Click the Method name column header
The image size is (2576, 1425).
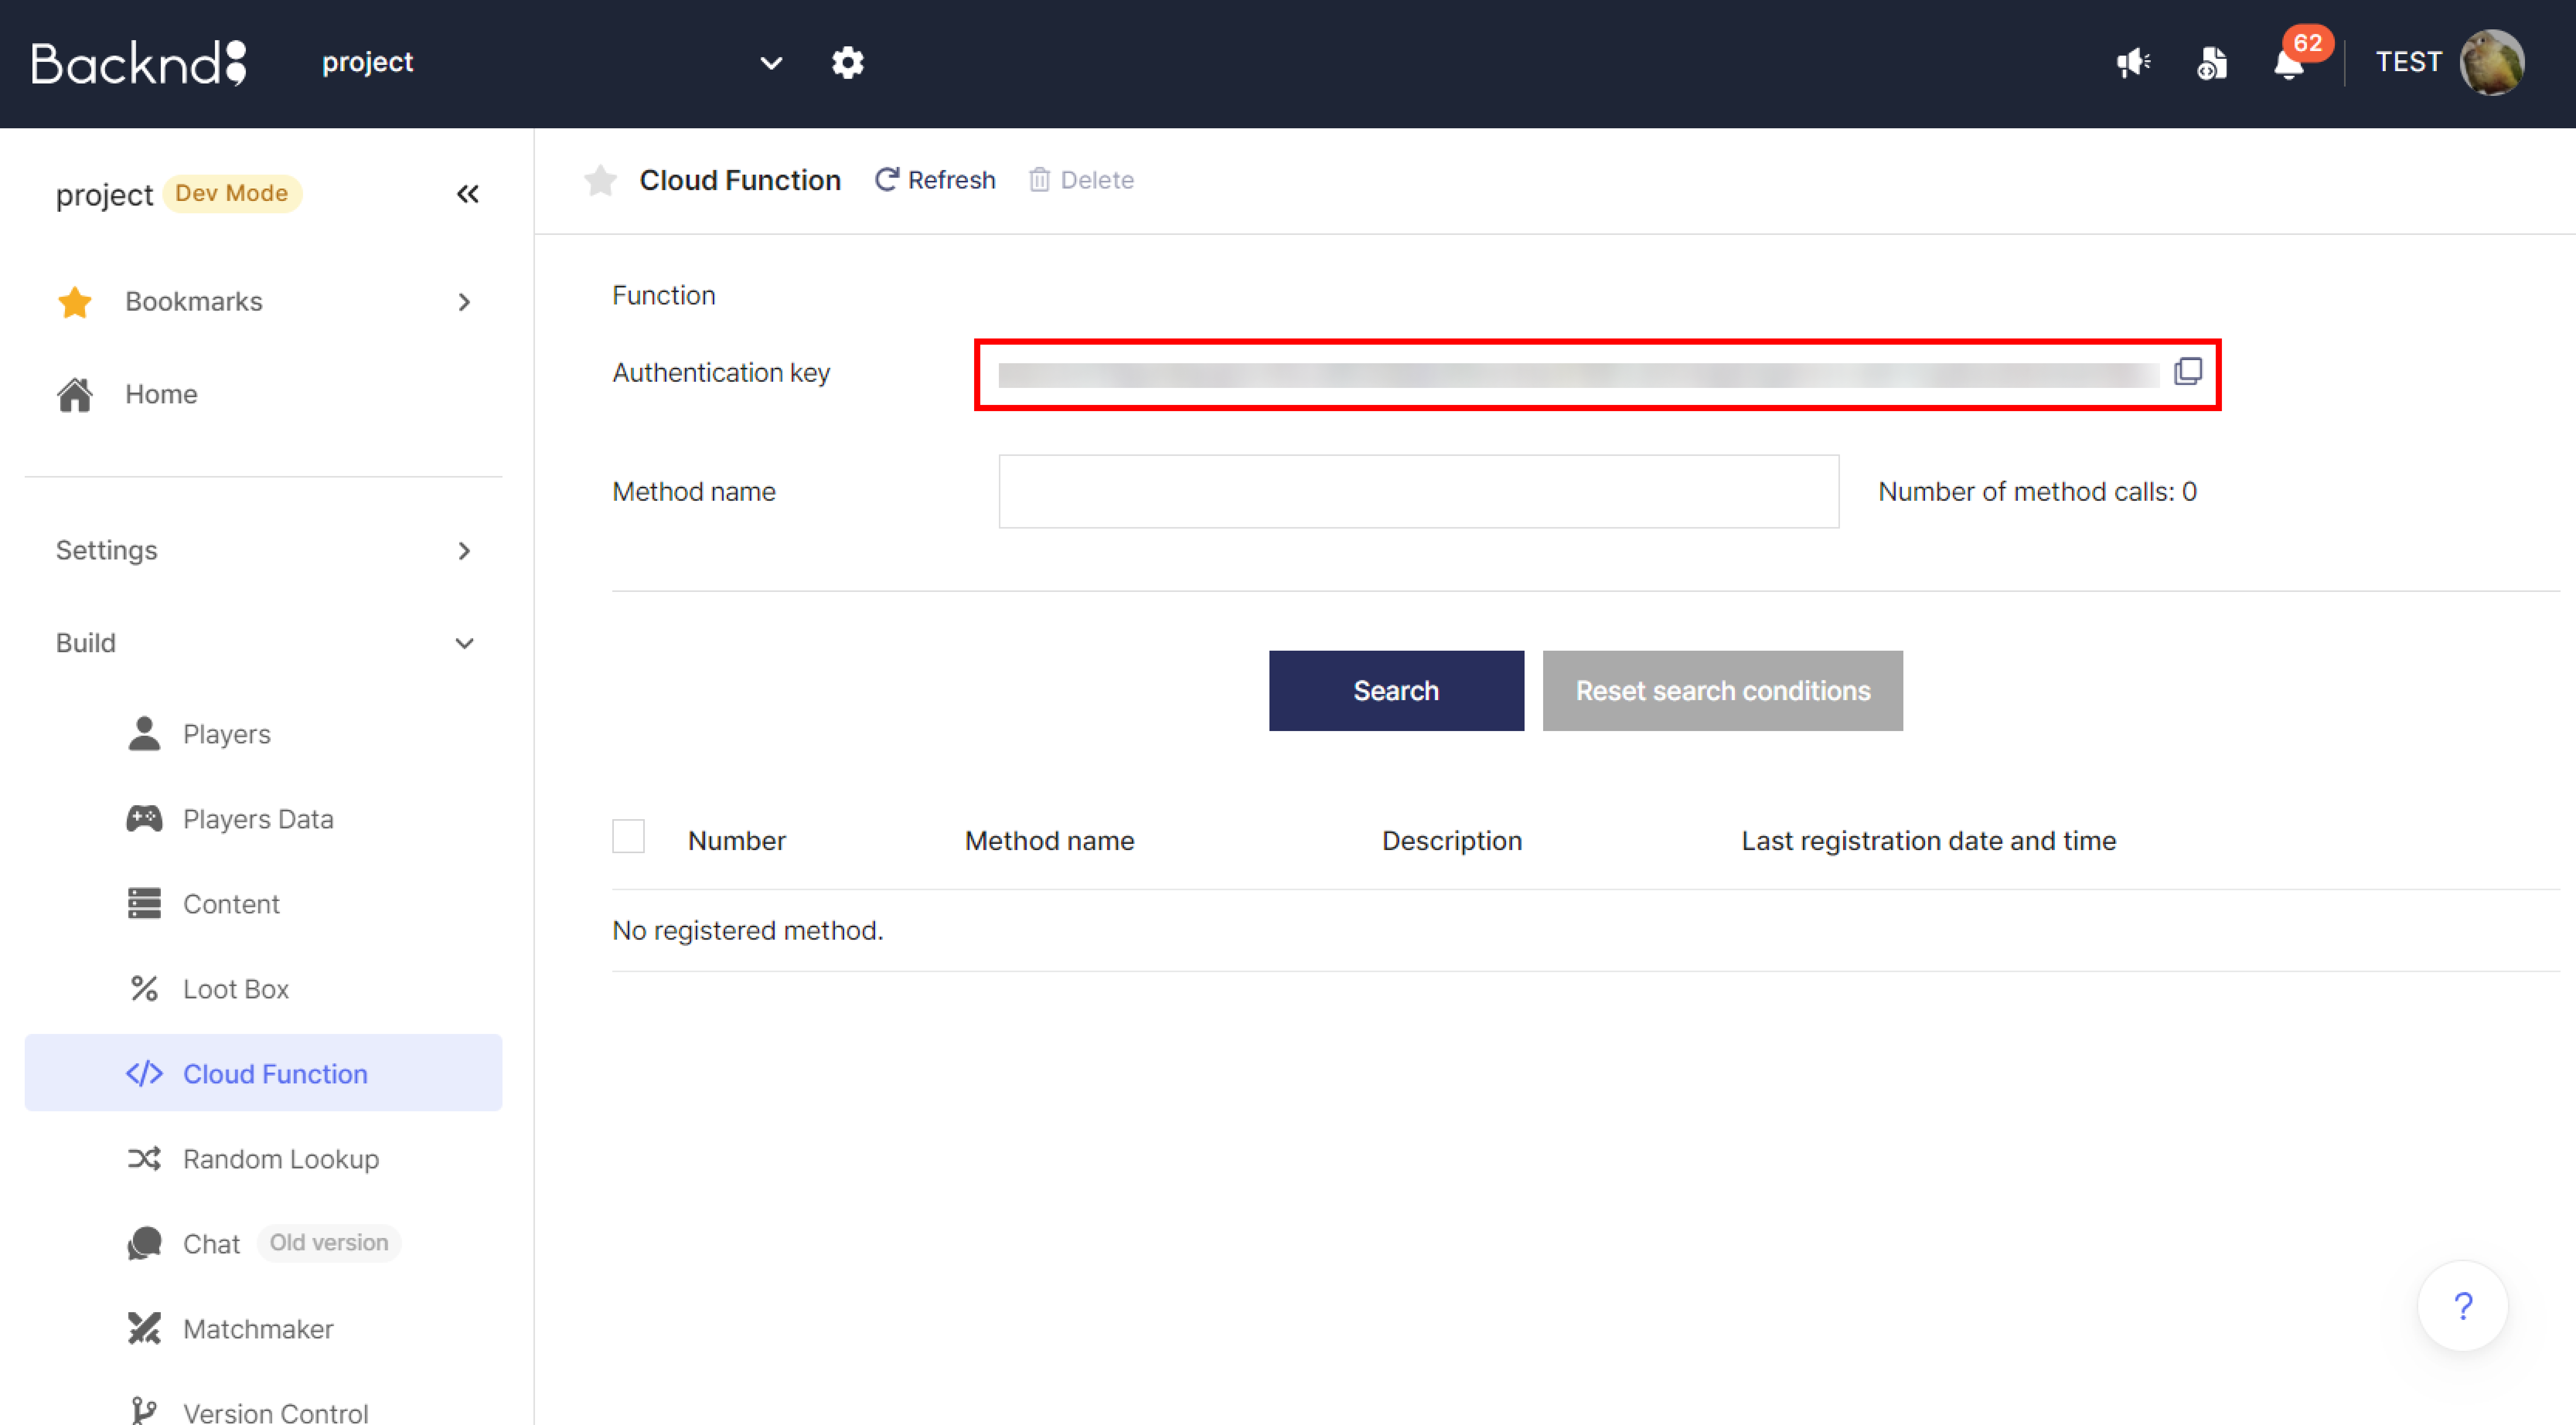pyautogui.click(x=1049, y=842)
